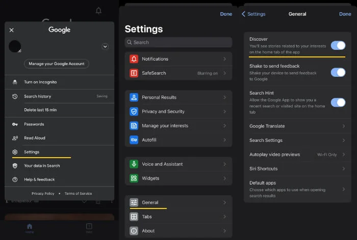Expand the account switcher dropdown arrow
This screenshot has width=357, height=240.
pyautogui.click(x=105, y=46)
